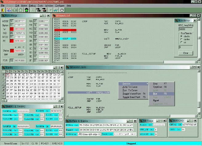Click the Ln 112 status bar entry

coord(25,144)
